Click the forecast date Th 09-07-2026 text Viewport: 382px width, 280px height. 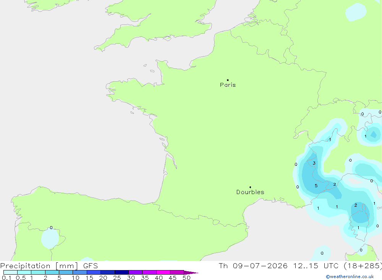[x=253, y=265]
